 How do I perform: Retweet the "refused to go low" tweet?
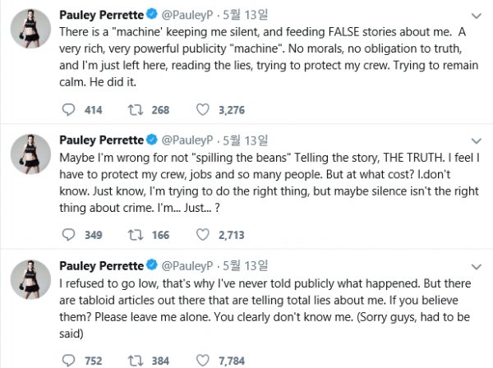pos(136,360)
